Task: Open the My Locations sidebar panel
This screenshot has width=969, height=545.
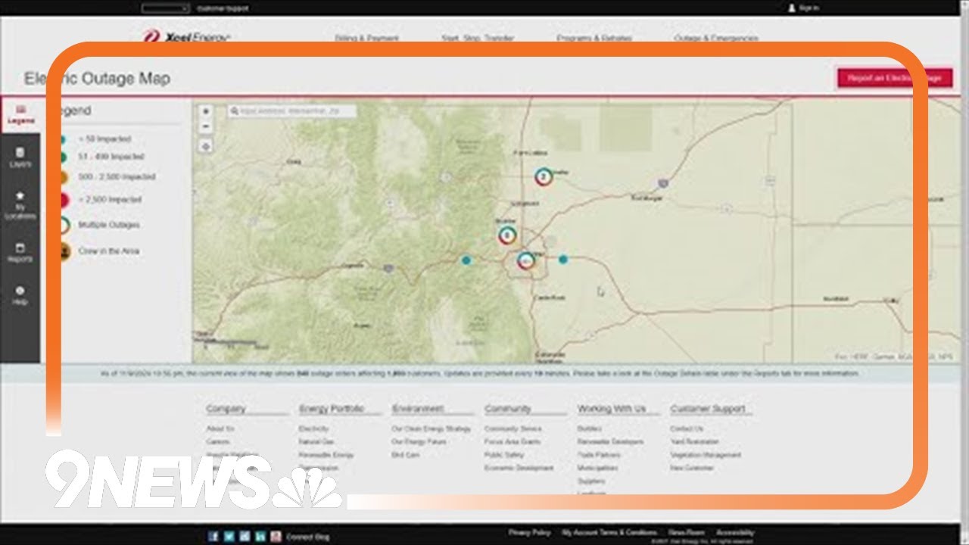Action: pos(20,205)
